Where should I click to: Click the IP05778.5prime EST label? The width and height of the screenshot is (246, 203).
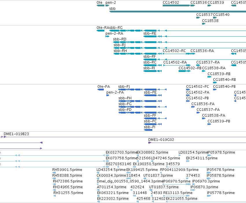tap(221, 193)
